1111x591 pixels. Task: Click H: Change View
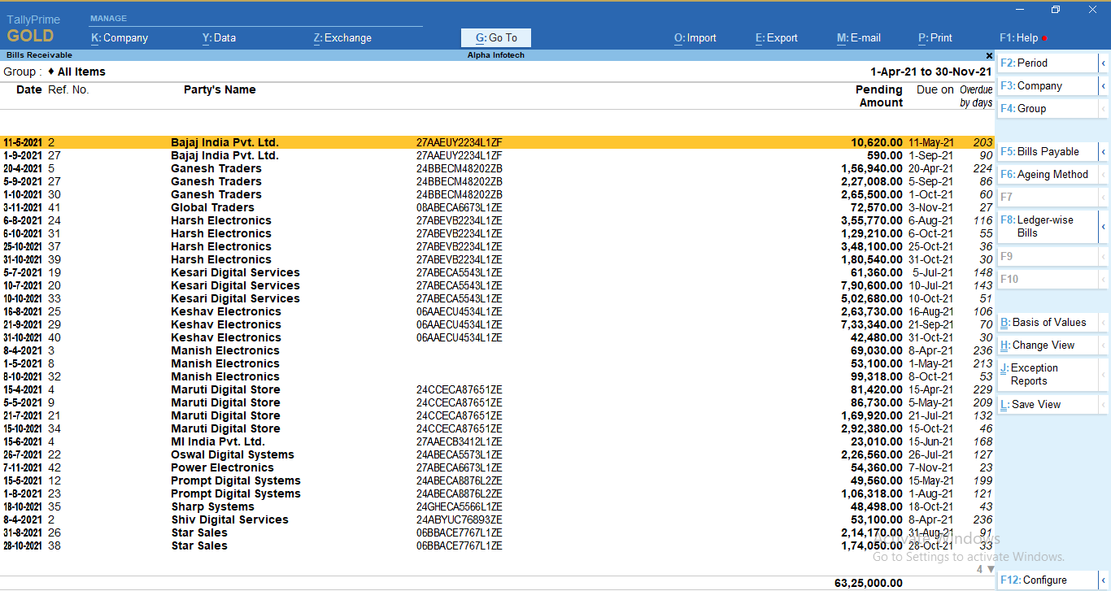[1045, 344]
